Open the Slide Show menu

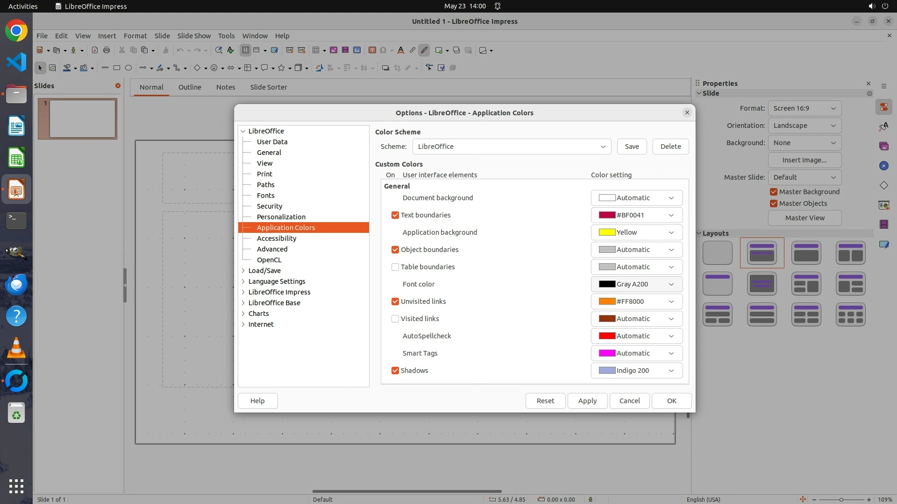coord(193,36)
